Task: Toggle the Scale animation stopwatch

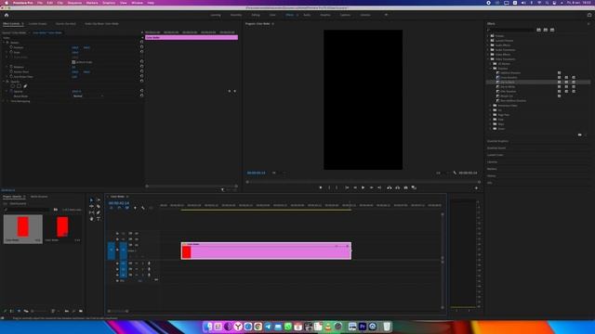Action: coord(11,52)
